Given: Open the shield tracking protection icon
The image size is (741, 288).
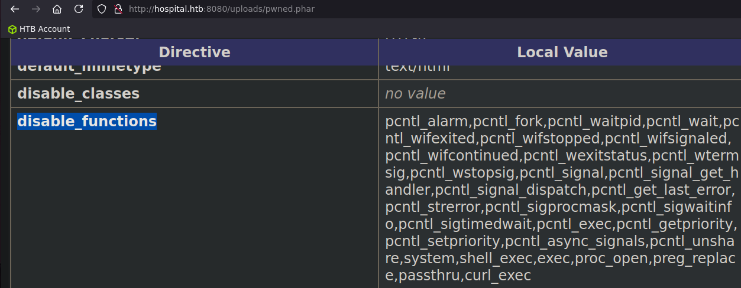Looking at the screenshot, I should [102, 9].
